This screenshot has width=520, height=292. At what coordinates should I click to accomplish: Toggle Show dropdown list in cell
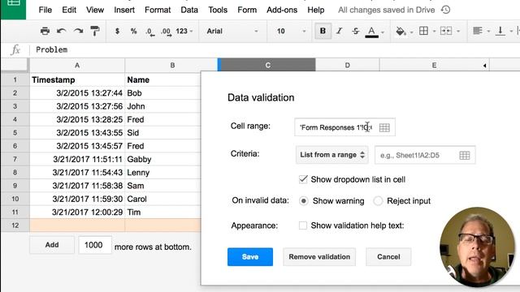[303, 179]
